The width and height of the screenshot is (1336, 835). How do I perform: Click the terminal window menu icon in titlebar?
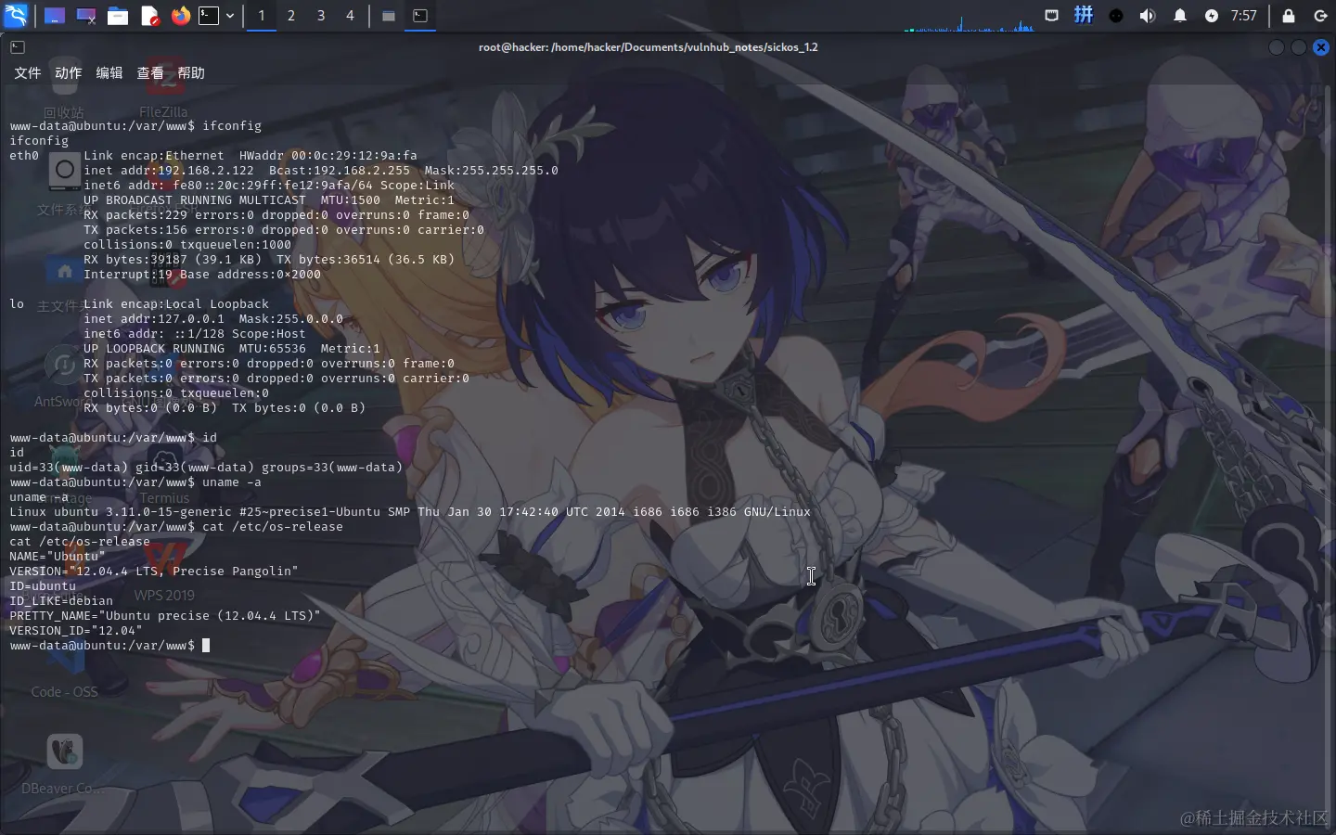18,46
